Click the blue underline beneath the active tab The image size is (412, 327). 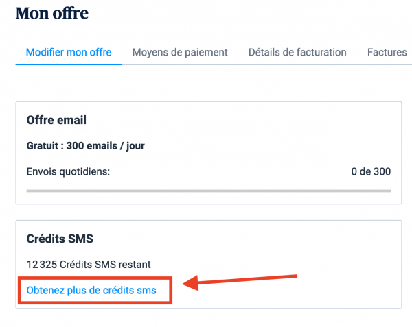tap(69, 65)
